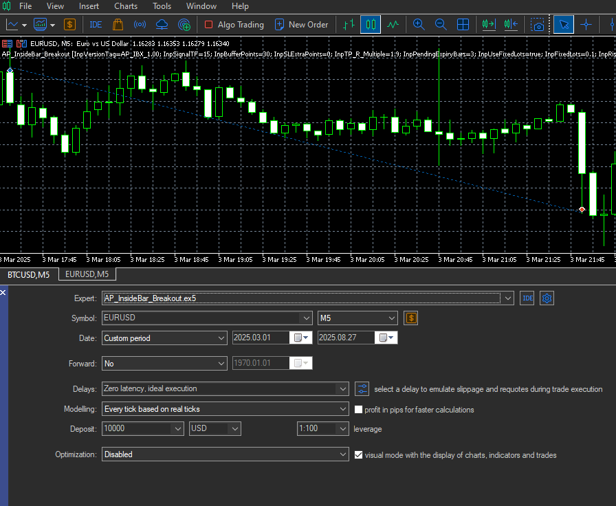Tile windows with the grid icon
Image resolution: width=616 pixels, height=506 pixels.
point(463,25)
